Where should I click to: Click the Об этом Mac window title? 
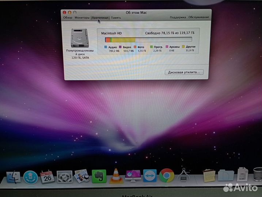[x=136, y=13]
